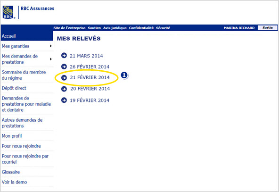
Task: Click arrow icon beside 21 MARS 2014
Action: (x=64, y=56)
